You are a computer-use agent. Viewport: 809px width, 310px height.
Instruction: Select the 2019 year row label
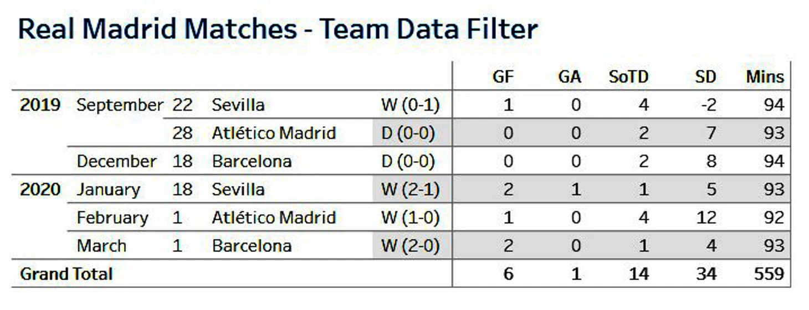pyautogui.click(x=40, y=105)
